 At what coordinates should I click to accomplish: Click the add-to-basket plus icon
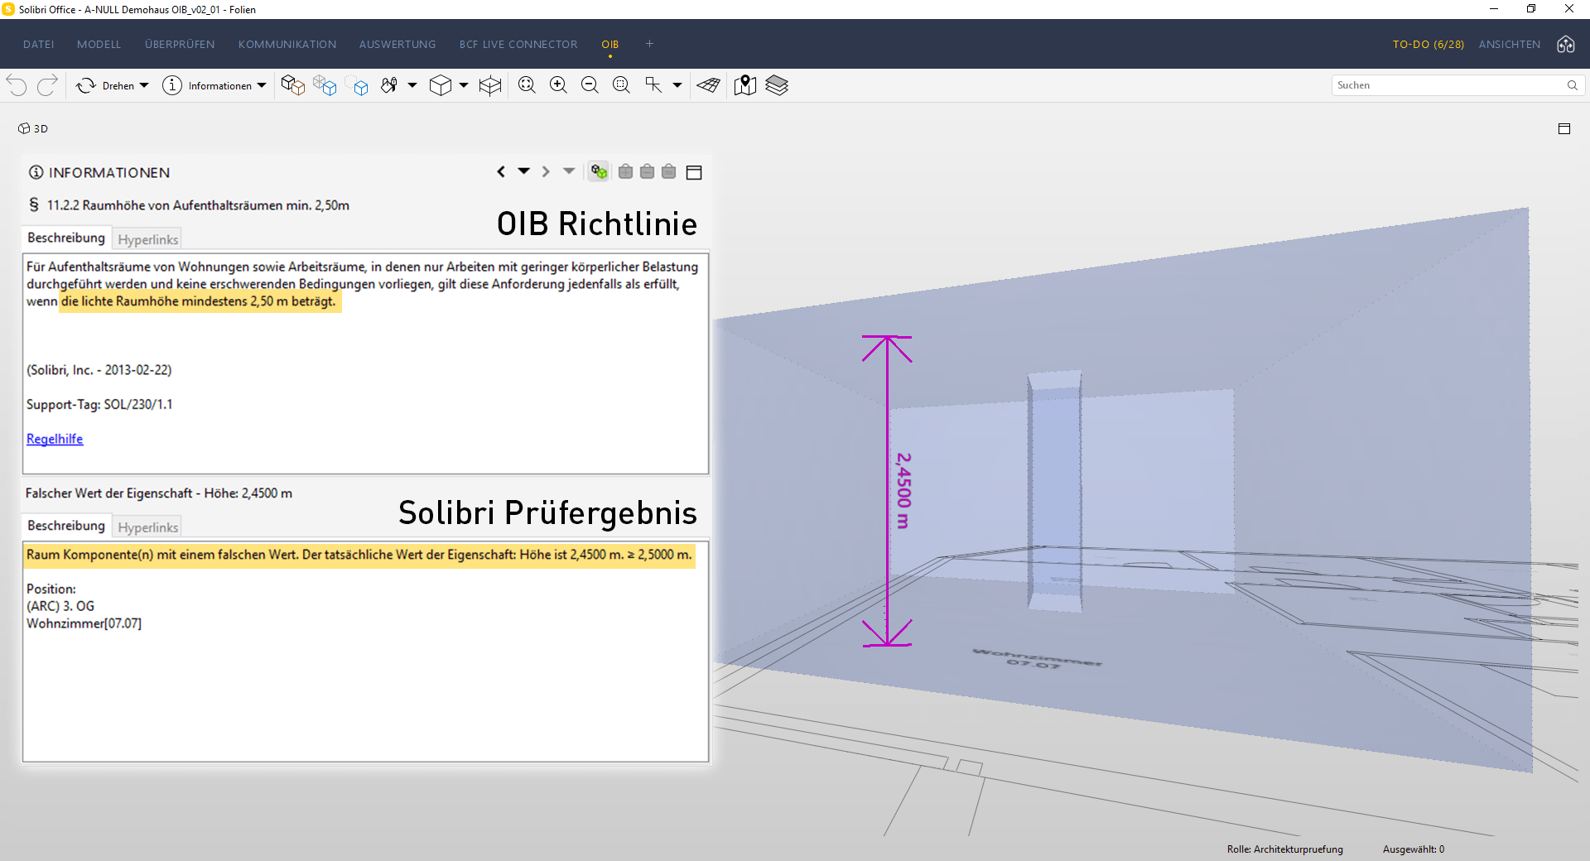click(626, 171)
